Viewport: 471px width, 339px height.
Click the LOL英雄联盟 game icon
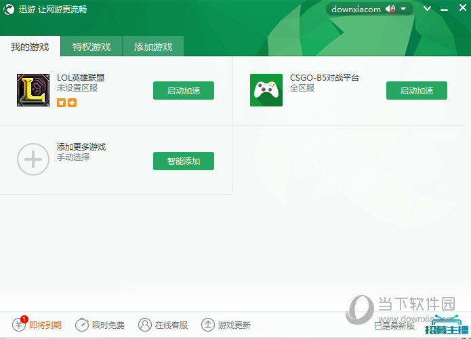pyautogui.click(x=33, y=90)
